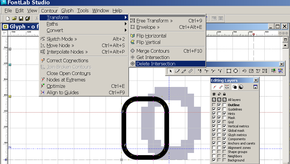Choose Nodes at Extremes menu item
This screenshot has height=164, width=290.
[x=84, y=80]
